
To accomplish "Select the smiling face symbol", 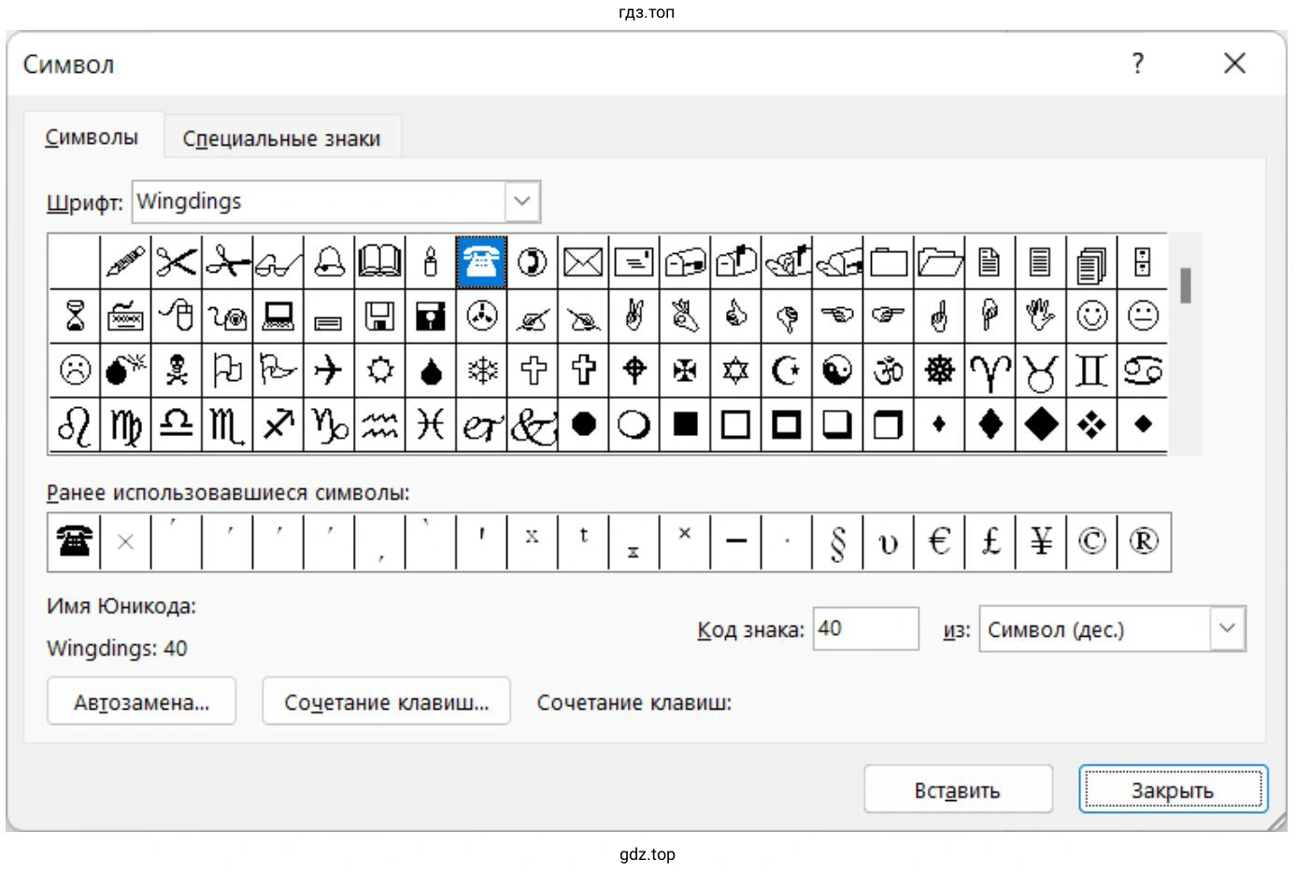I will pyautogui.click(x=1091, y=317).
